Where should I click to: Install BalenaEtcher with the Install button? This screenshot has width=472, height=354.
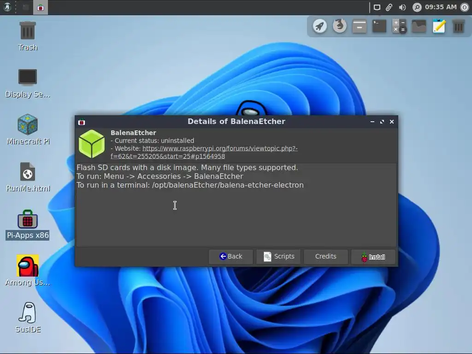click(373, 257)
